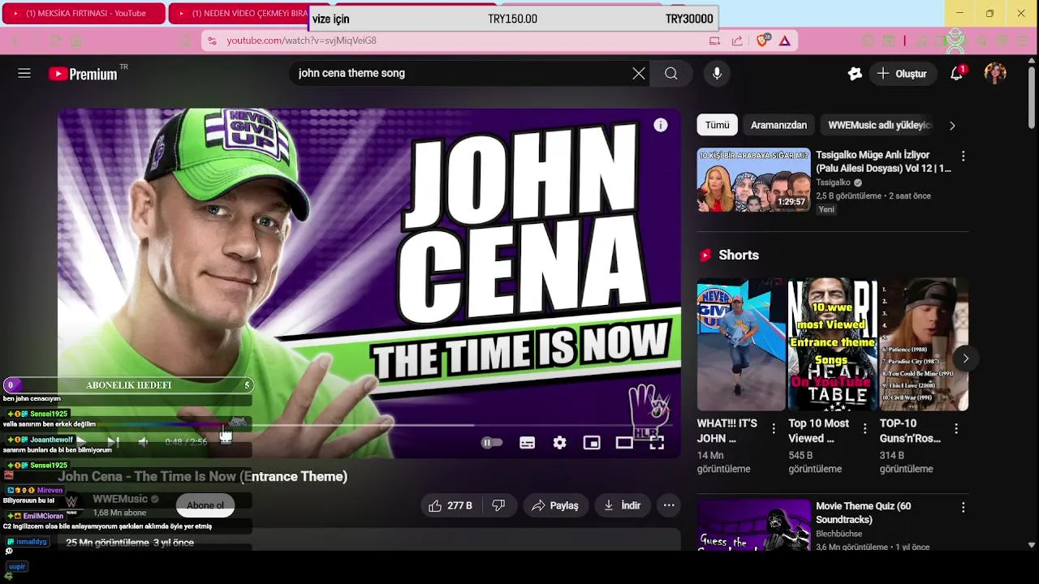1039x584 pixels.
Task: Click the youtube.com address bar URL
Action: pyautogui.click(x=301, y=41)
